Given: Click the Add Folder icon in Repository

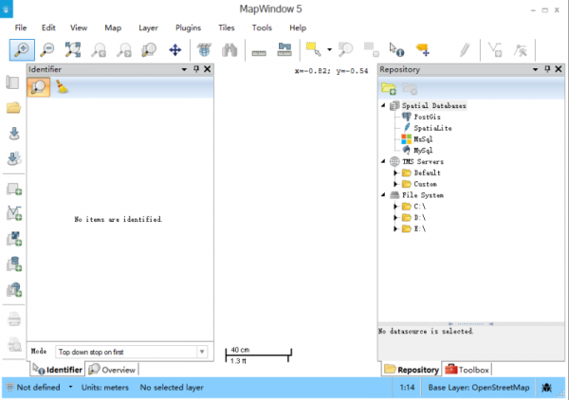Looking at the screenshot, I should click(389, 88).
